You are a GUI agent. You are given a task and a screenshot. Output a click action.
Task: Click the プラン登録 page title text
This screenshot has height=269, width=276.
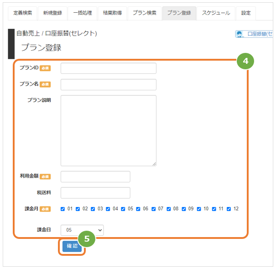click(41, 48)
